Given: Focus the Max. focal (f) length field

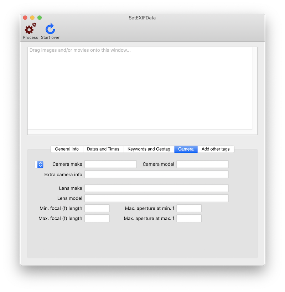Looking at the screenshot, I should tap(97, 218).
